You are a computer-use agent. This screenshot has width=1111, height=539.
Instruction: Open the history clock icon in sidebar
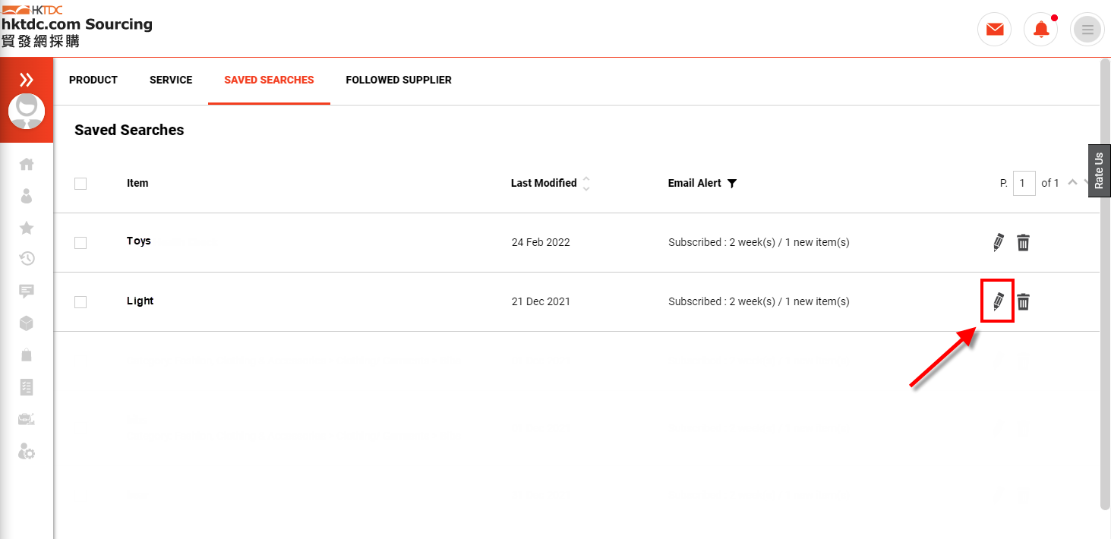coord(27,259)
